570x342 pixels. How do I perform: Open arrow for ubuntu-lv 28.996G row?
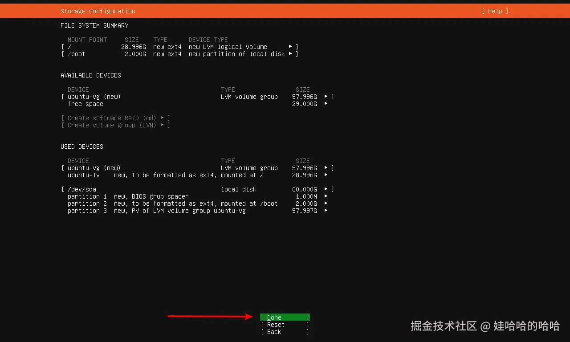(x=326, y=175)
